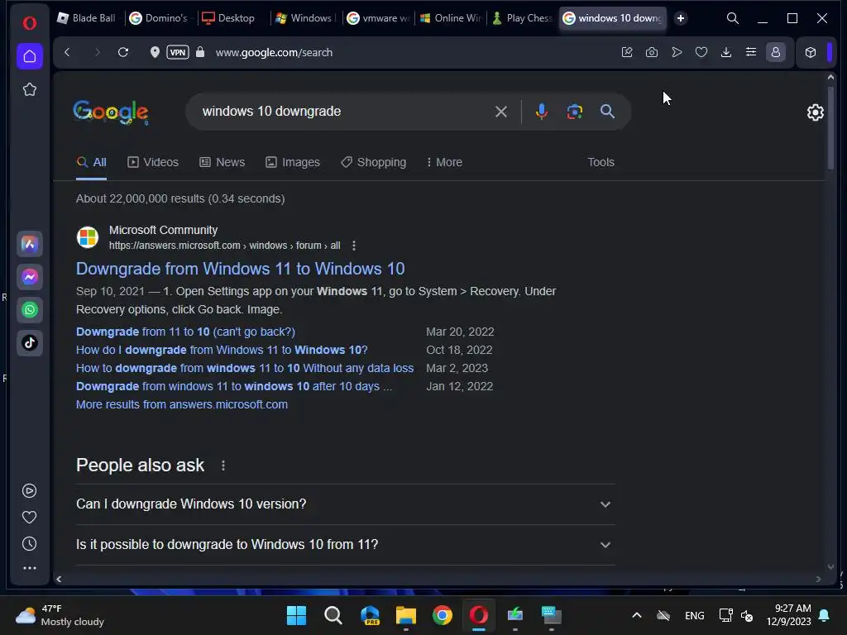The image size is (847, 635).
Task: Open Aria AI sidebar icon
Action: pos(30,244)
